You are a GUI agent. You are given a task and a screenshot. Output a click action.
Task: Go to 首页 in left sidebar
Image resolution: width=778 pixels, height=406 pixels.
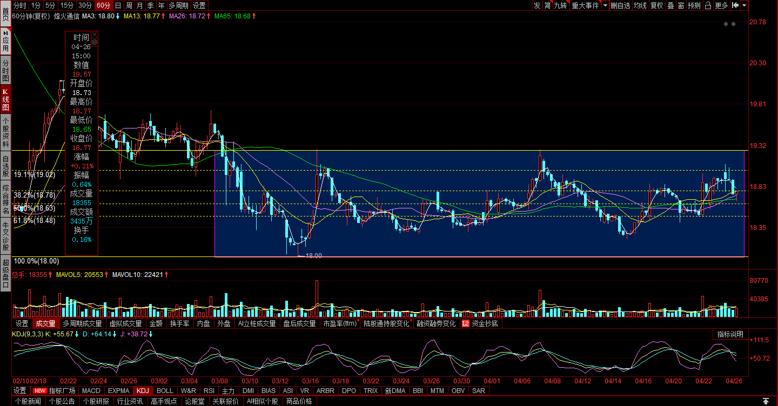5,13
